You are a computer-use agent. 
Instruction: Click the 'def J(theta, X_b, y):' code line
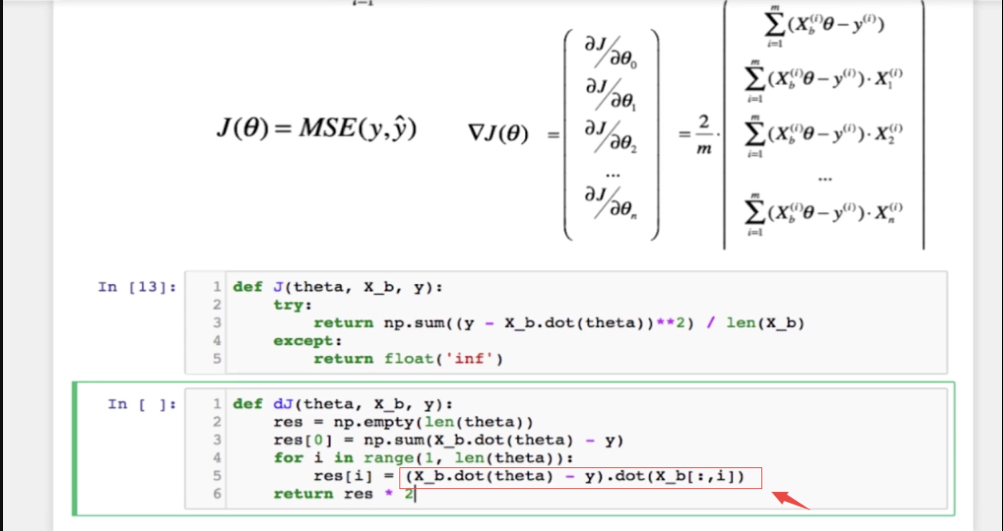point(337,287)
